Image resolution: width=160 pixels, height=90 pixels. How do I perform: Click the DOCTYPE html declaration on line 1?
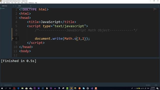click(34, 9)
